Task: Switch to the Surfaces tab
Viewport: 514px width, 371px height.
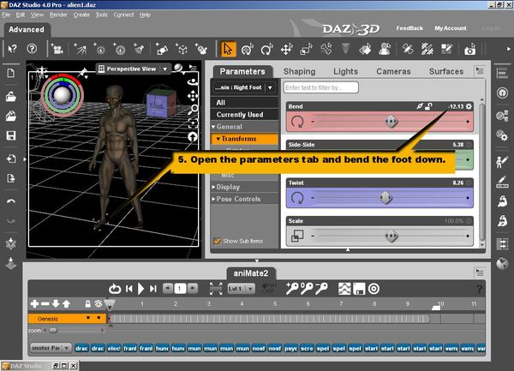Action: [446, 71]
